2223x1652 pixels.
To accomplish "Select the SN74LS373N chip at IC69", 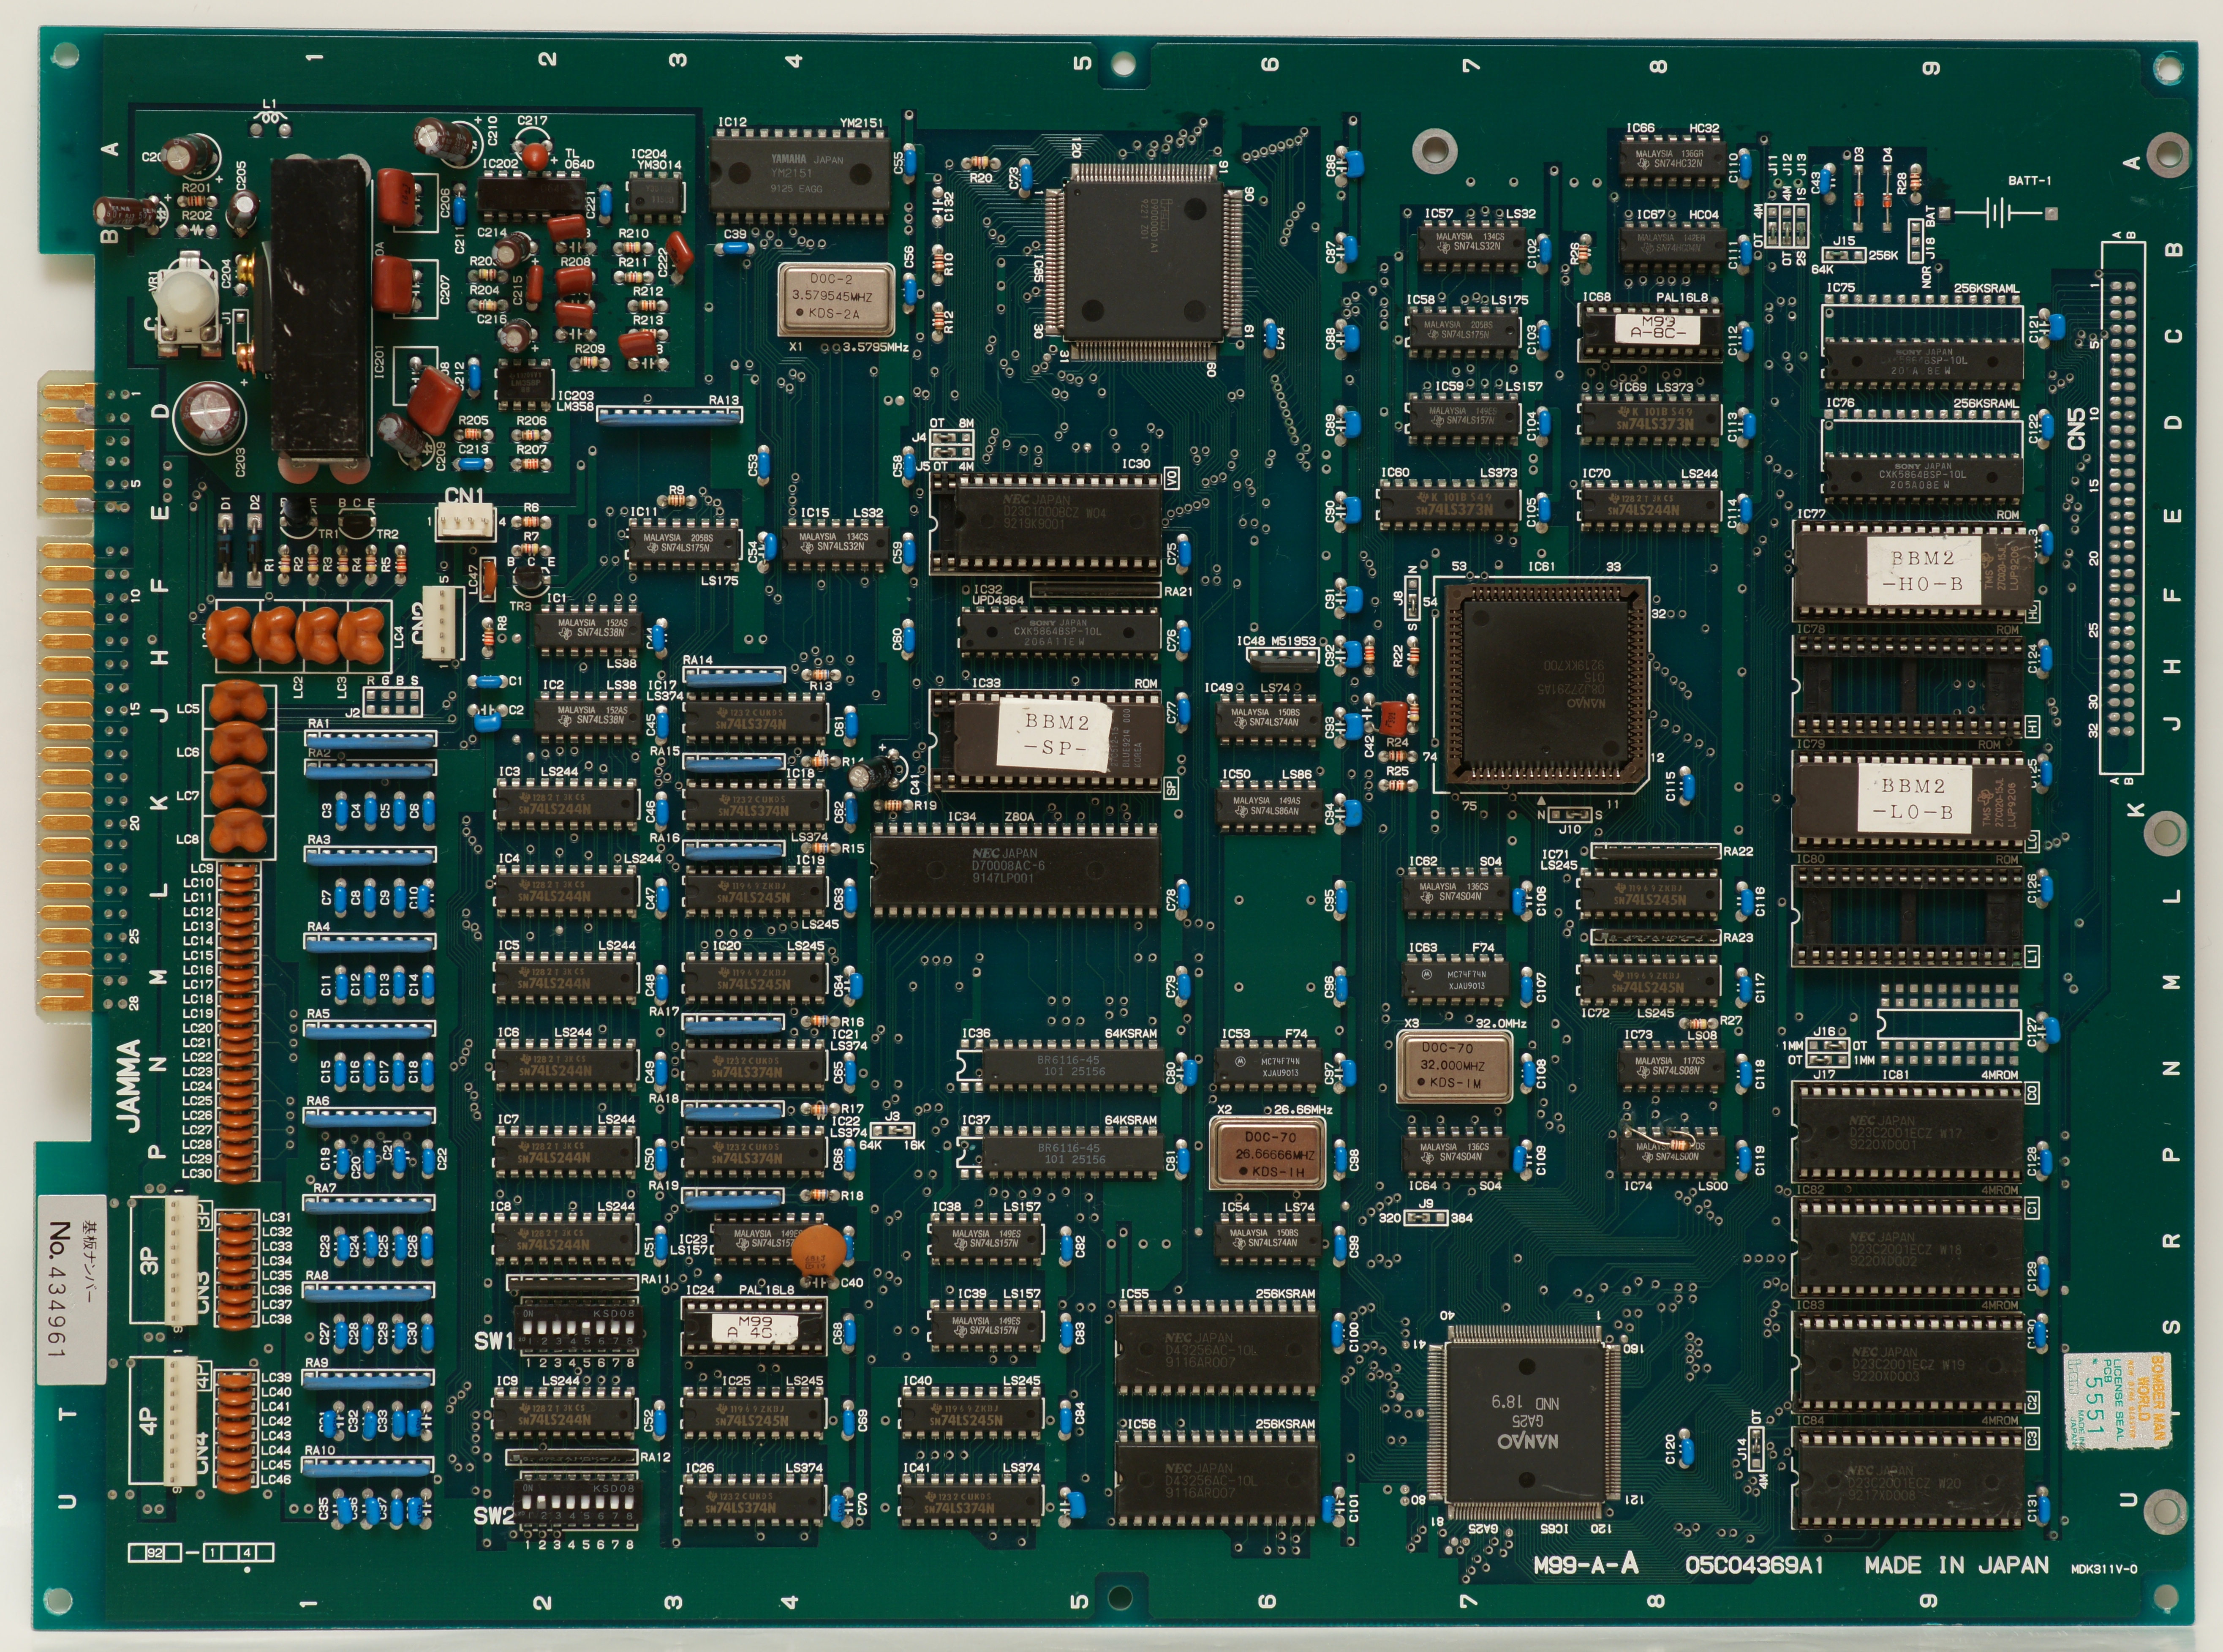I will pos(1650,418).
